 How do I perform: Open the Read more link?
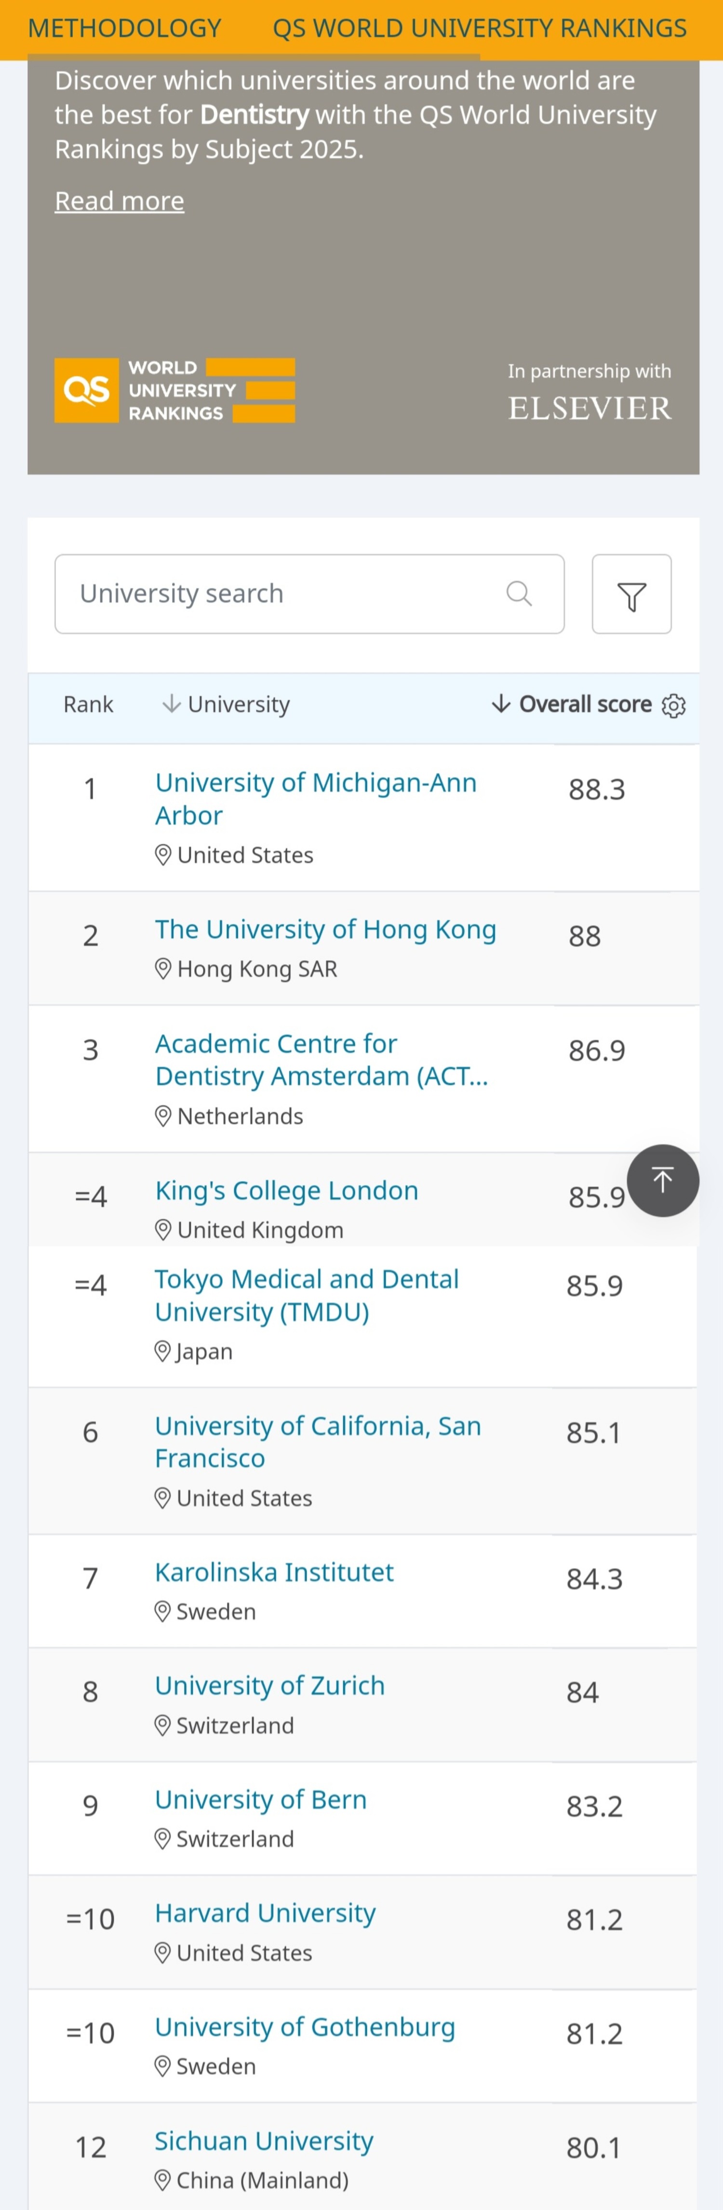tap(119, 201)
